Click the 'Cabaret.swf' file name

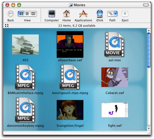(115, 93)
